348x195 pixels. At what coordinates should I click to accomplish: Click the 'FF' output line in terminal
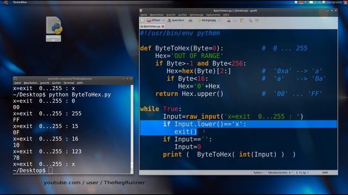tap(16, 120)
